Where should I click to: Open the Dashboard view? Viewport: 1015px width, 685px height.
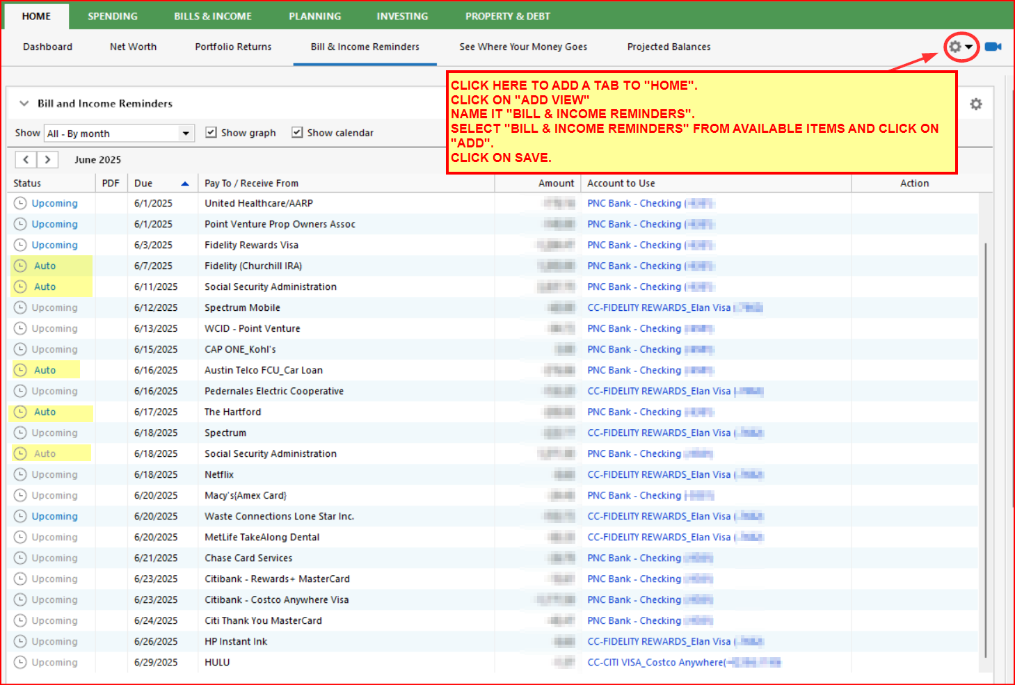coord(47,47)
